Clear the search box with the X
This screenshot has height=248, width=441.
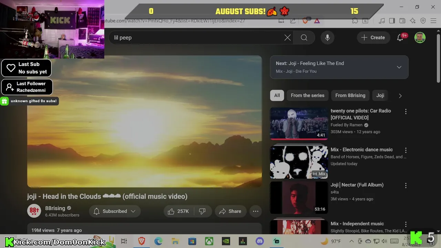[x=287, y=38]
